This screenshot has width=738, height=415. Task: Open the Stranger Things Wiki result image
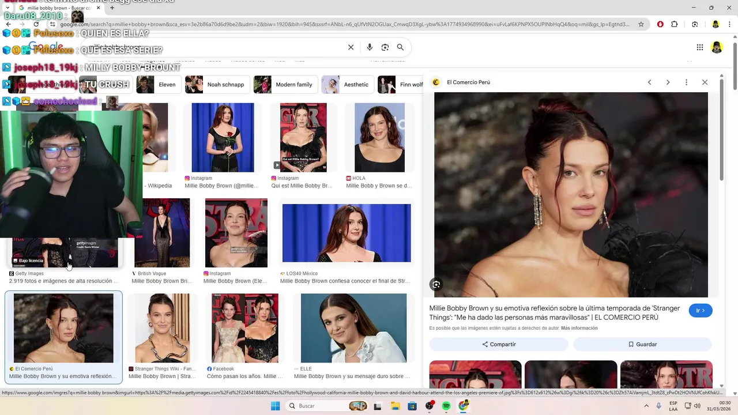[162, 328]
